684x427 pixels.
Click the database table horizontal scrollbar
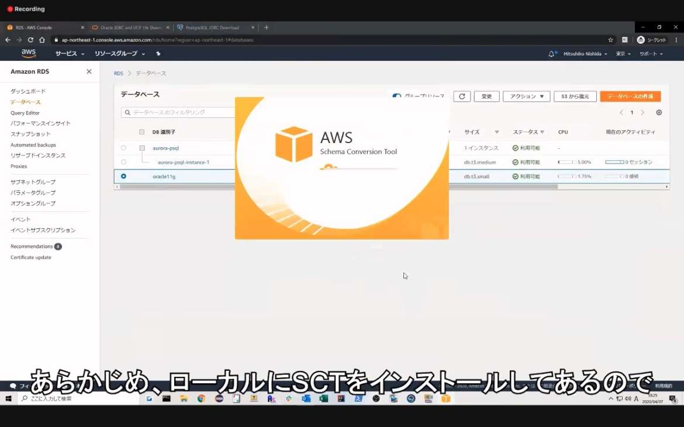click(x=338, y=186)
